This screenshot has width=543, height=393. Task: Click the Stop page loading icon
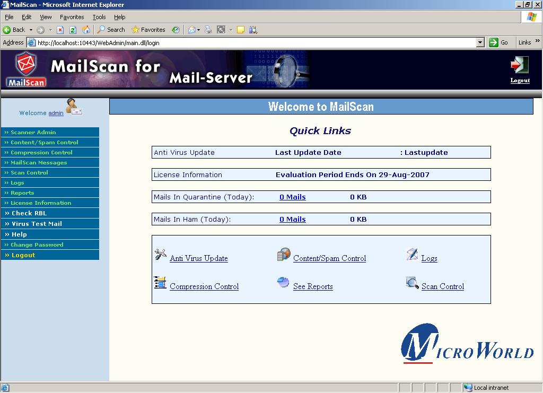click(60, 30)
